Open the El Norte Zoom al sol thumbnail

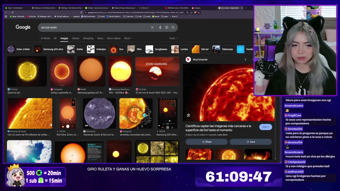coord(27,72)
